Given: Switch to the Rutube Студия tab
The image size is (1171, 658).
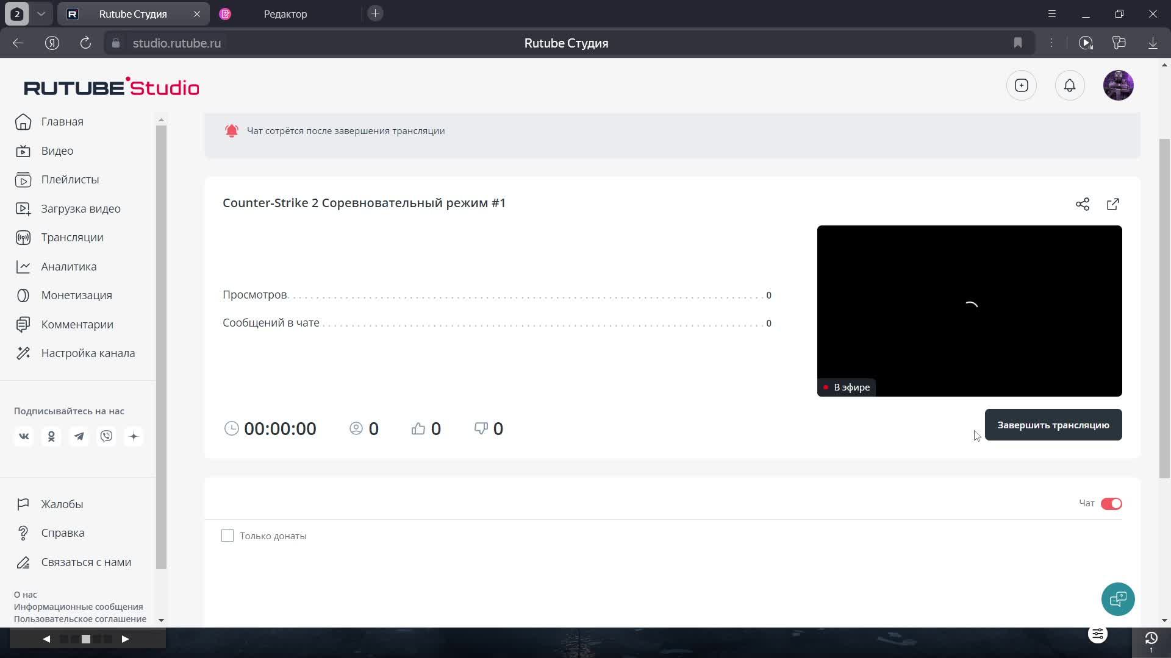Looking at the screenshot, I should point(133,14).
